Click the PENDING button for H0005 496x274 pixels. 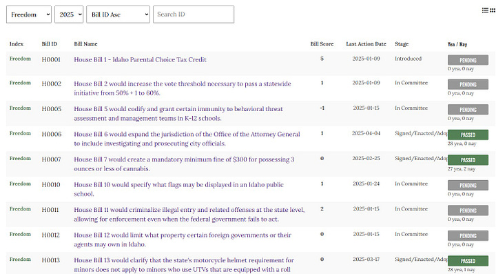click(468, 110)
